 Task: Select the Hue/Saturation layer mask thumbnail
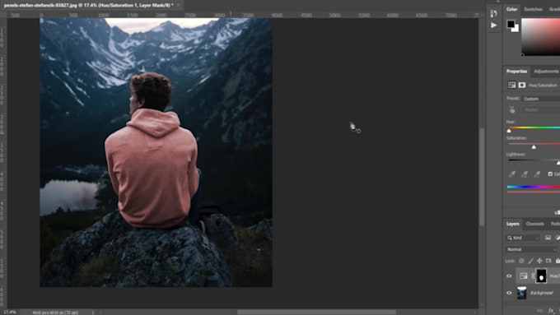[541, 276]
